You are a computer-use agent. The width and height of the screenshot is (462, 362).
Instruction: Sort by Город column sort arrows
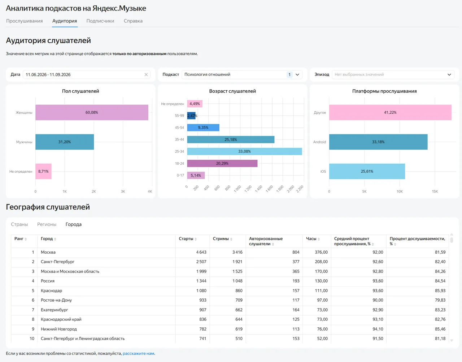55,239
